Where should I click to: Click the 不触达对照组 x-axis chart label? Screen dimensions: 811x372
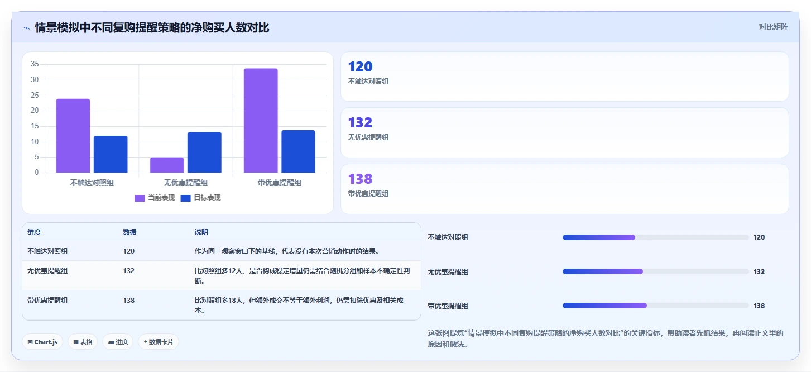point(92,183)
